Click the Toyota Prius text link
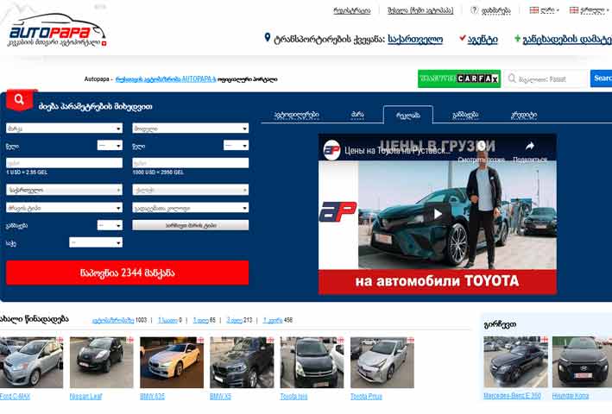 point(366,397)
